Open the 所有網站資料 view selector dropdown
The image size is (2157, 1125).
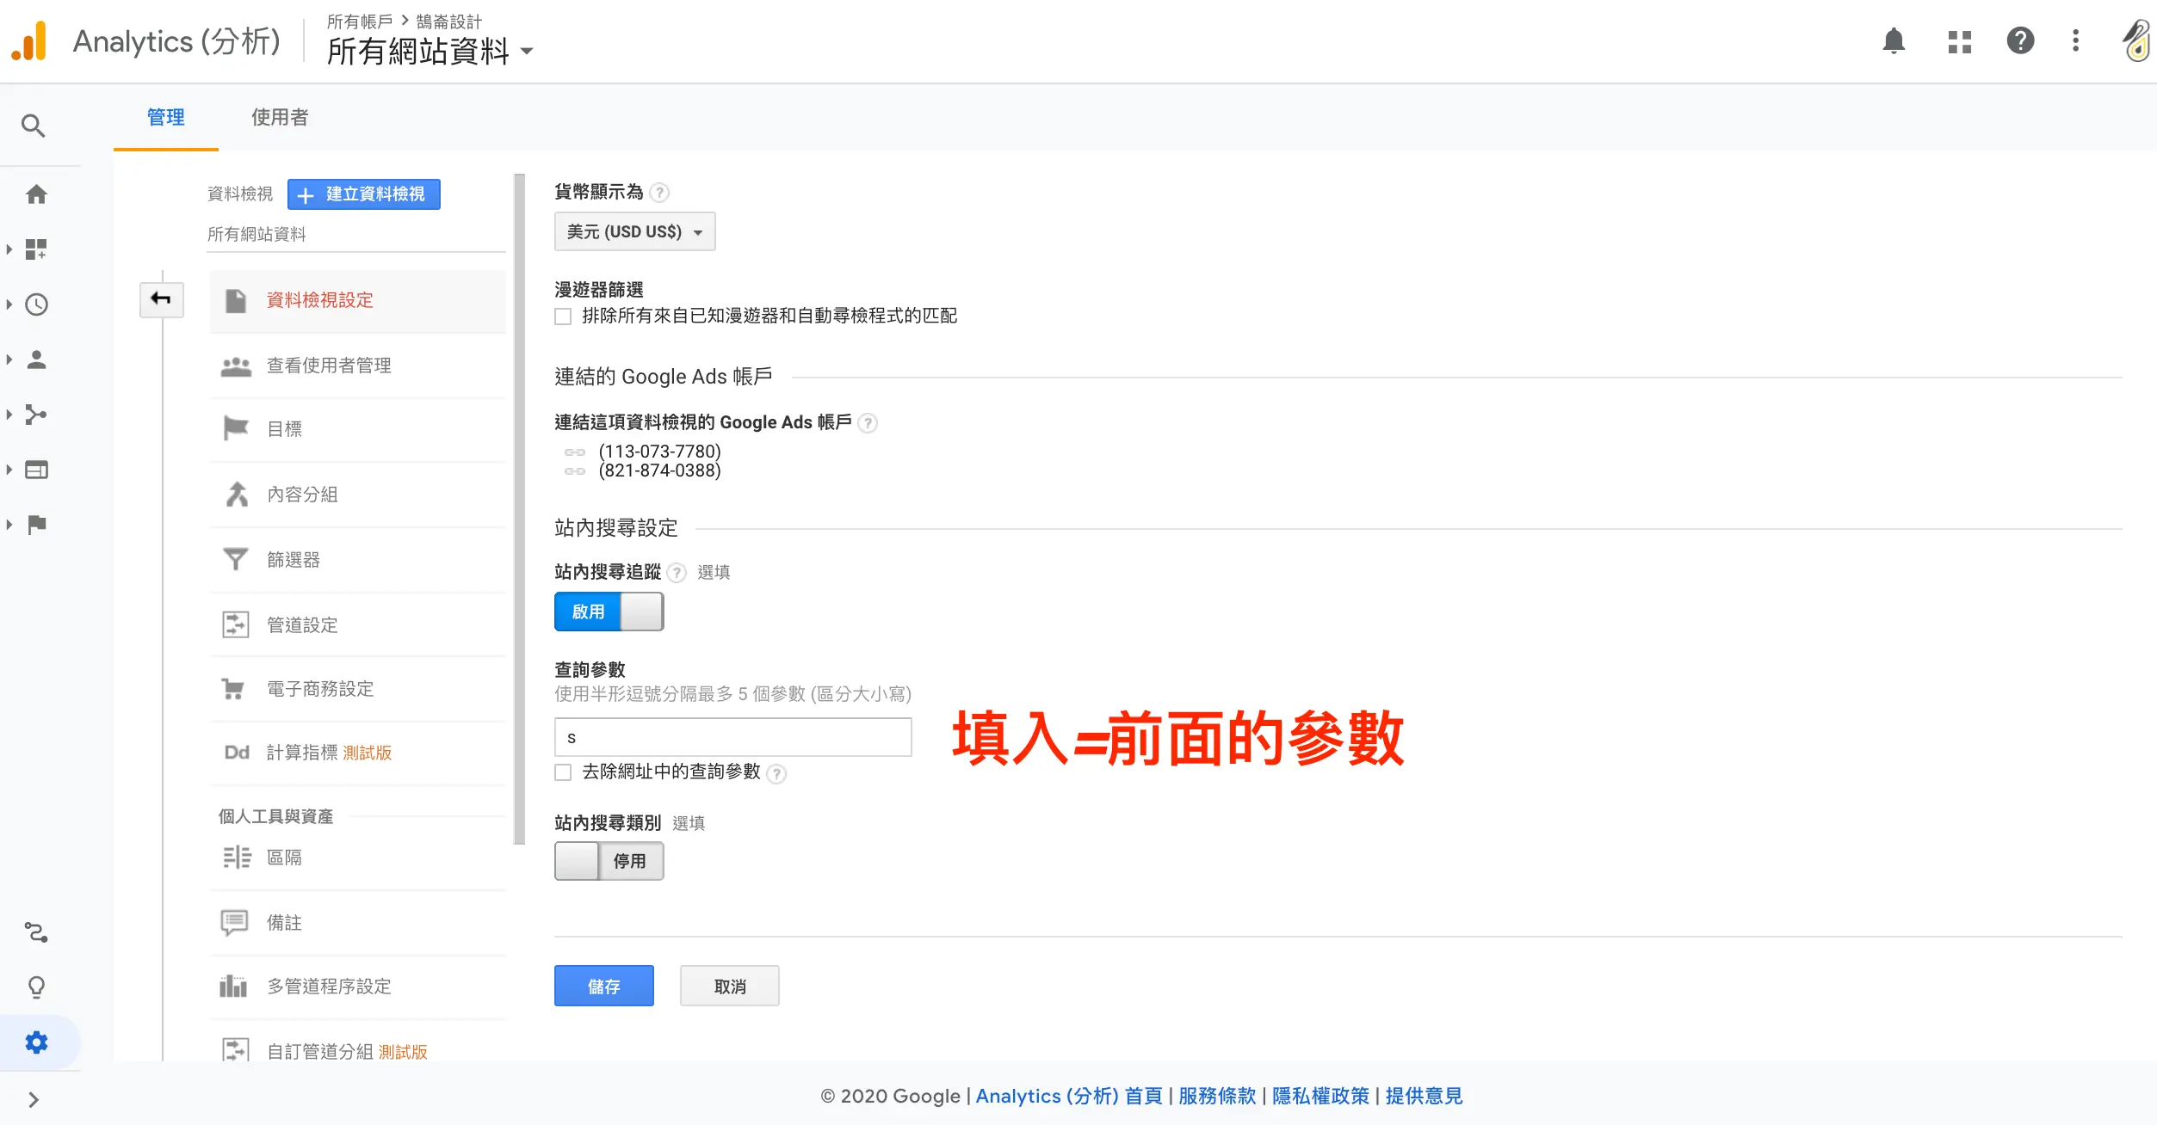tap(430, 52)
